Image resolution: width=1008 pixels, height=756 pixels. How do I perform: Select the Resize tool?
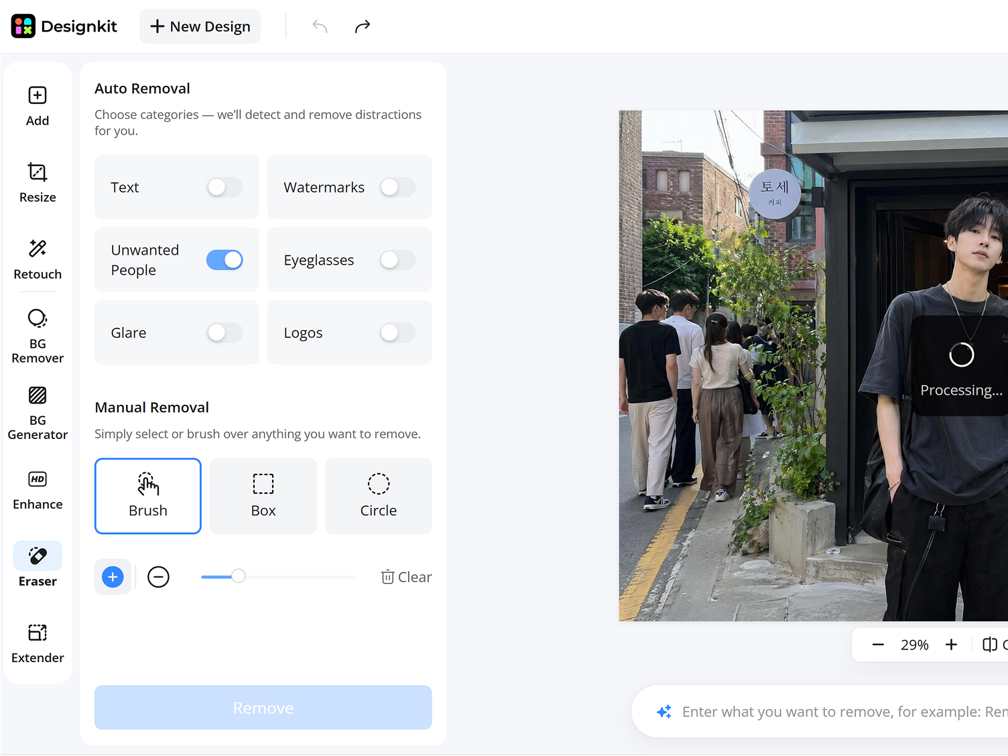[x=38, y=182]
